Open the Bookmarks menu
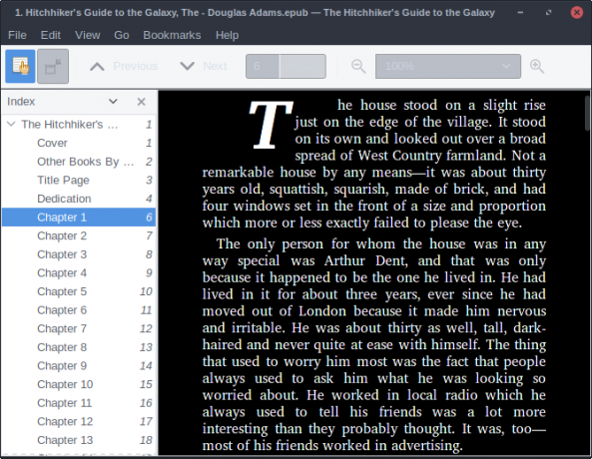This screenshot has height=459, width=592. coord(172,35)
